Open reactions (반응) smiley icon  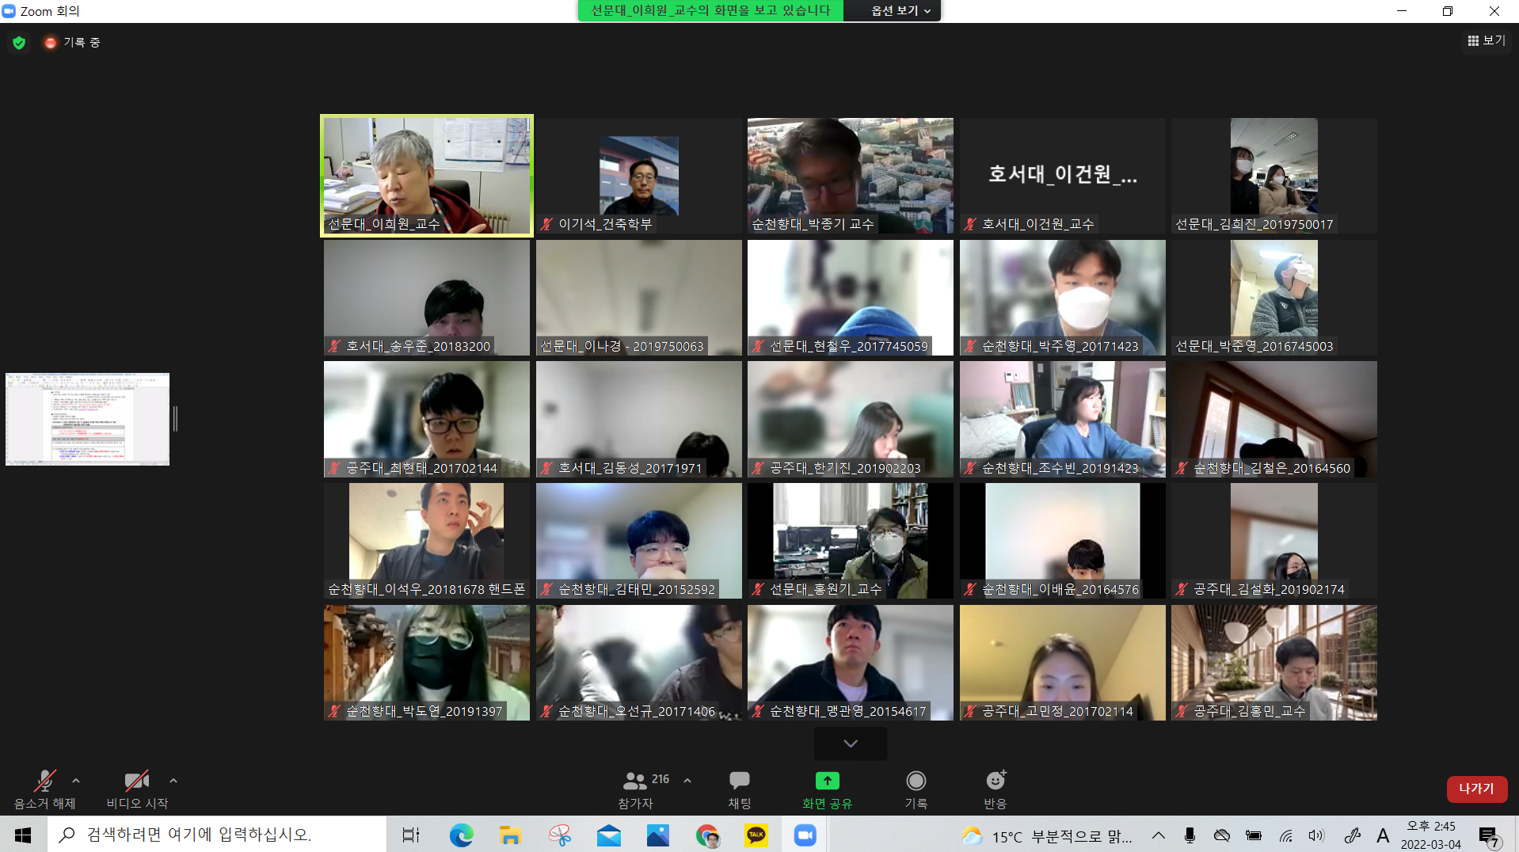click(995, 782)
